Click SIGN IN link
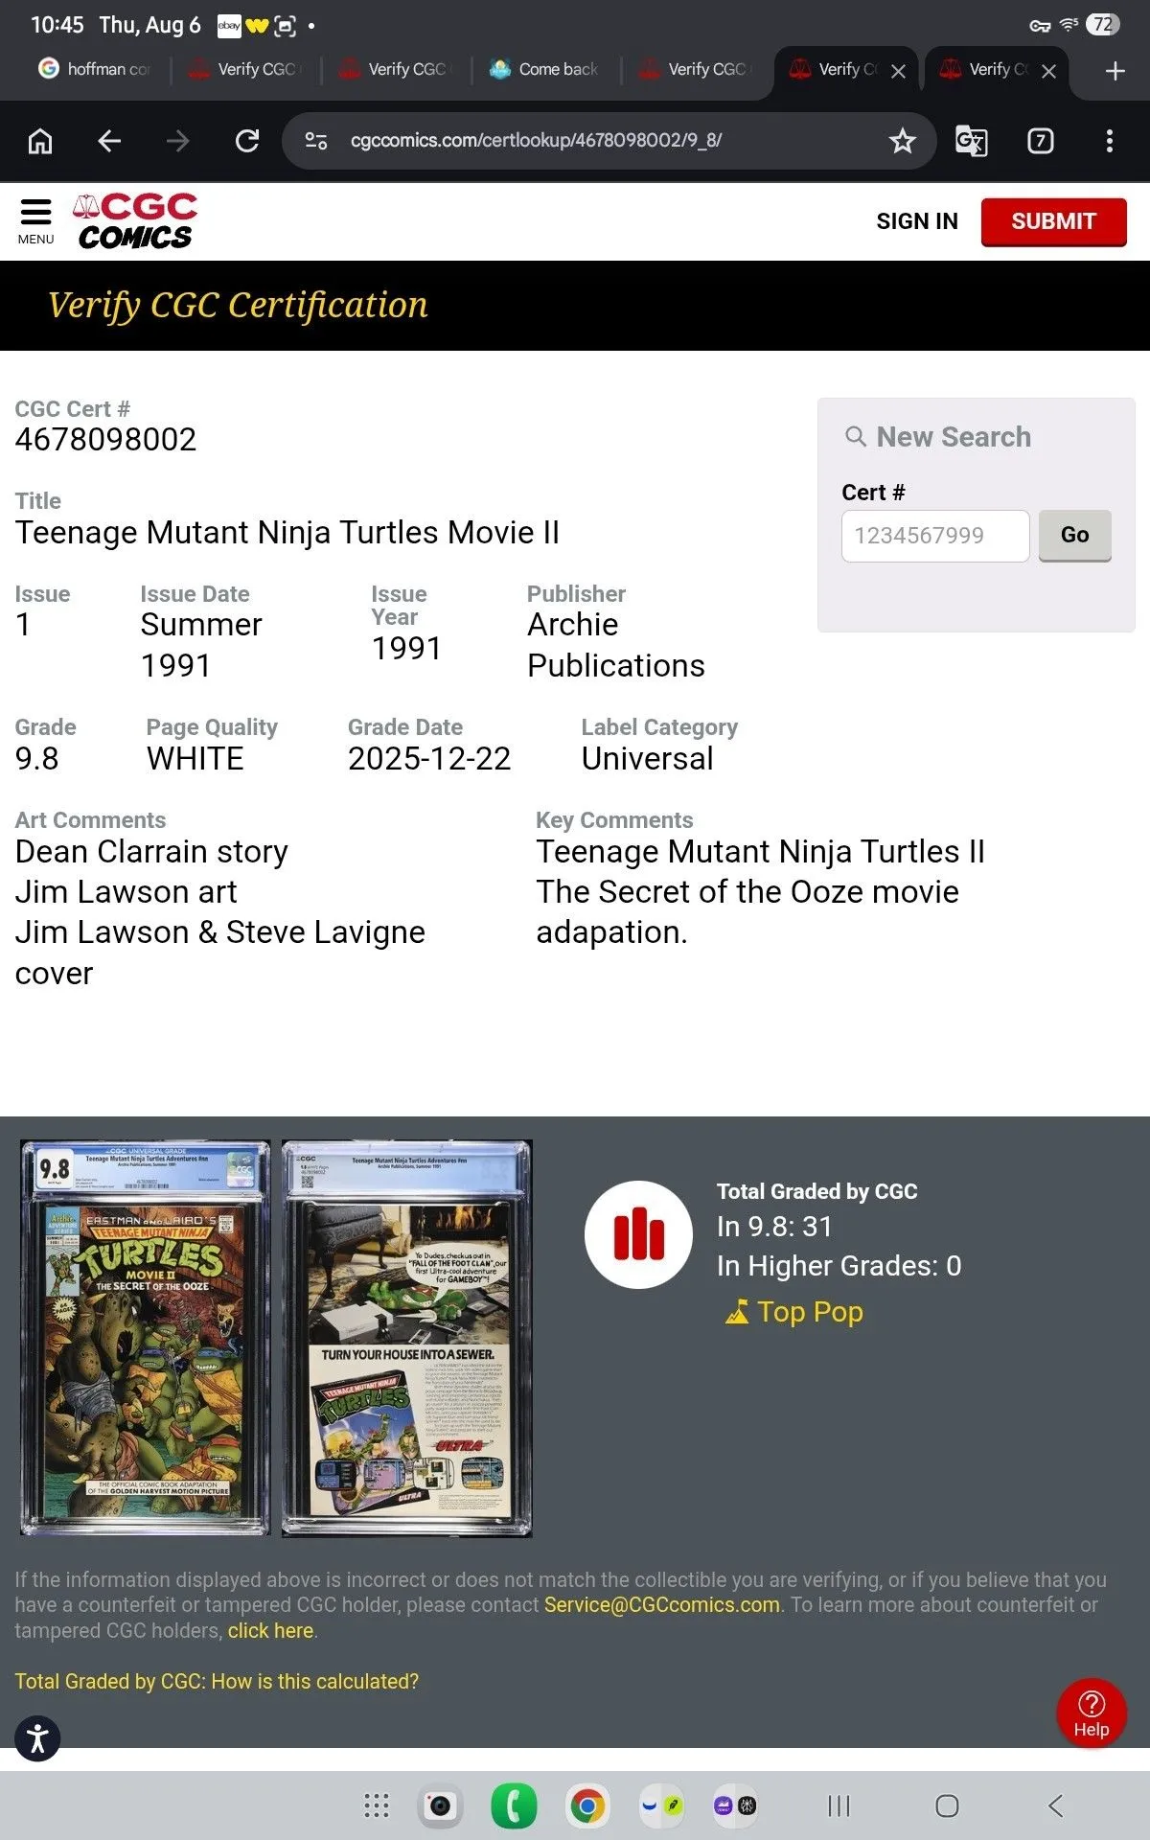 (917, 221)
